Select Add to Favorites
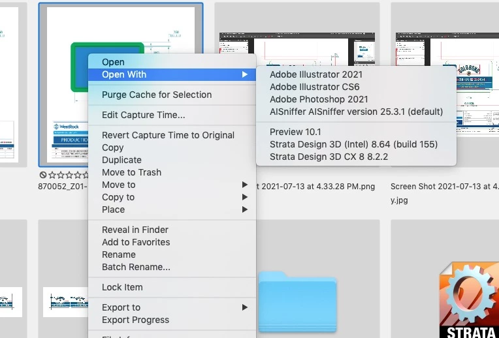This screenshot has width=499, height=338. (x=172, y=242)
